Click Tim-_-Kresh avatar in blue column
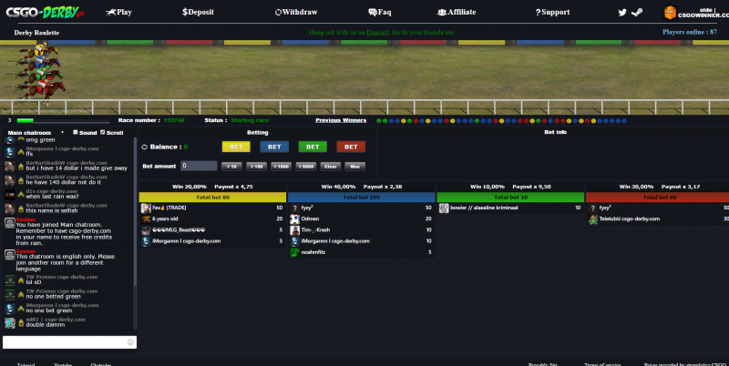The image size is (729, 366). [x=294, y=230]
